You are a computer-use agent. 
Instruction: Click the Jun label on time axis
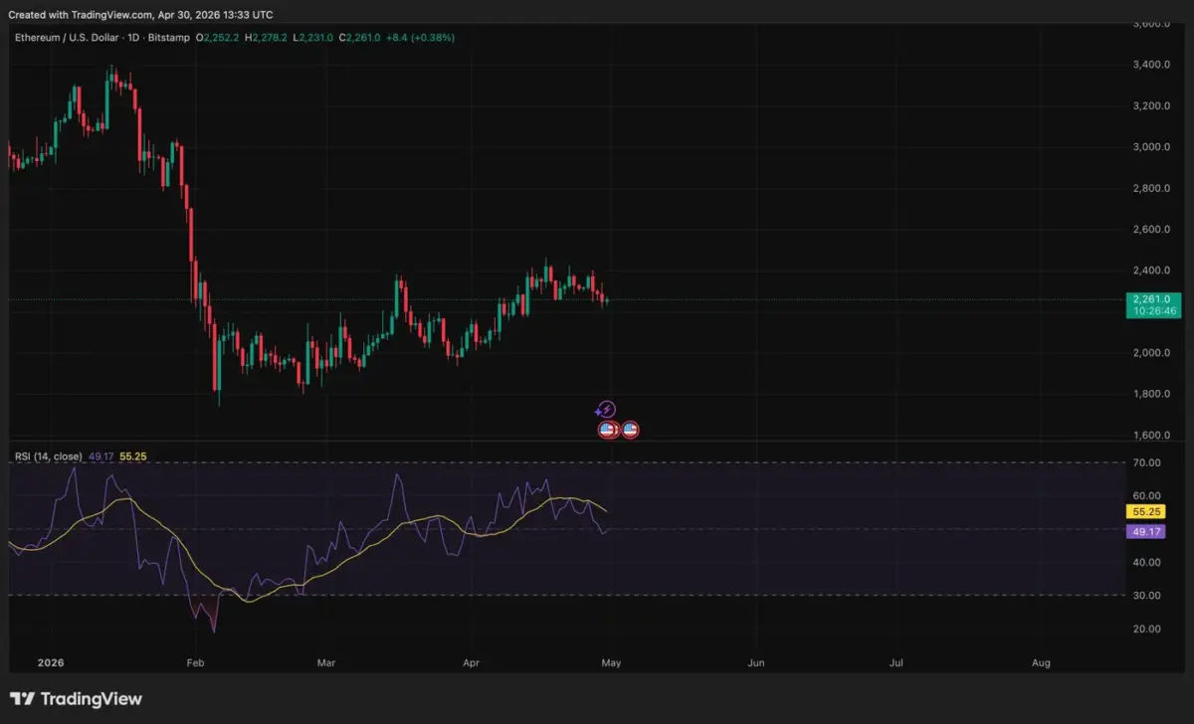point(755,661)
